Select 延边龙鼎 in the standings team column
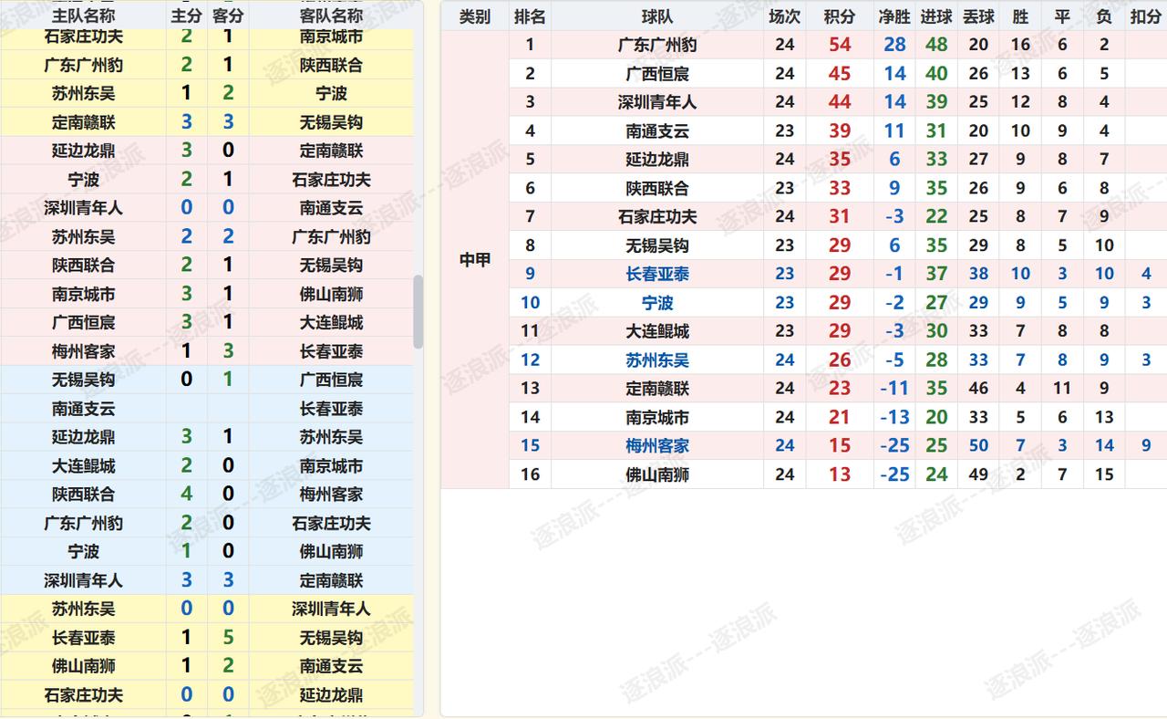1167x719 pixels. pyautogui.click(x=657, y=160)
